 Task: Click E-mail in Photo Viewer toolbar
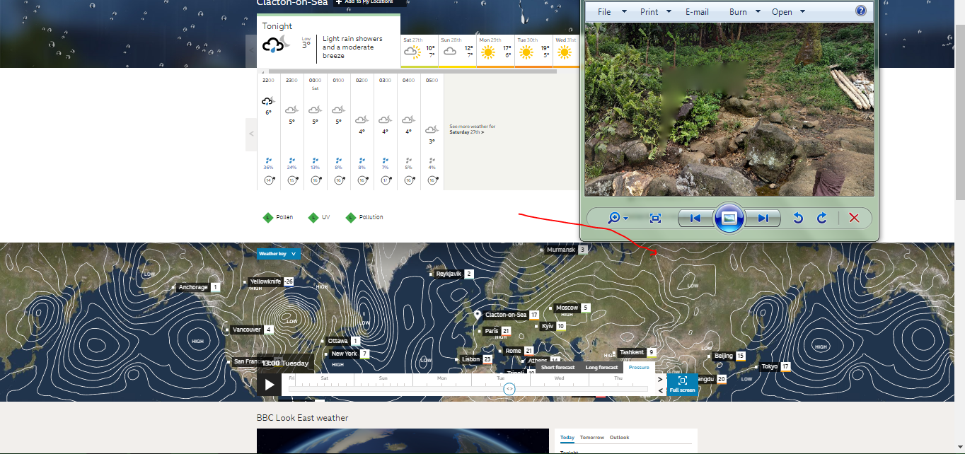[697, 11]
